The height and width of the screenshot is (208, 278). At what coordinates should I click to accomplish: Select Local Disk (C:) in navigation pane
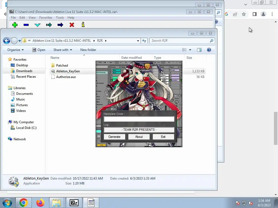(26, 128)
